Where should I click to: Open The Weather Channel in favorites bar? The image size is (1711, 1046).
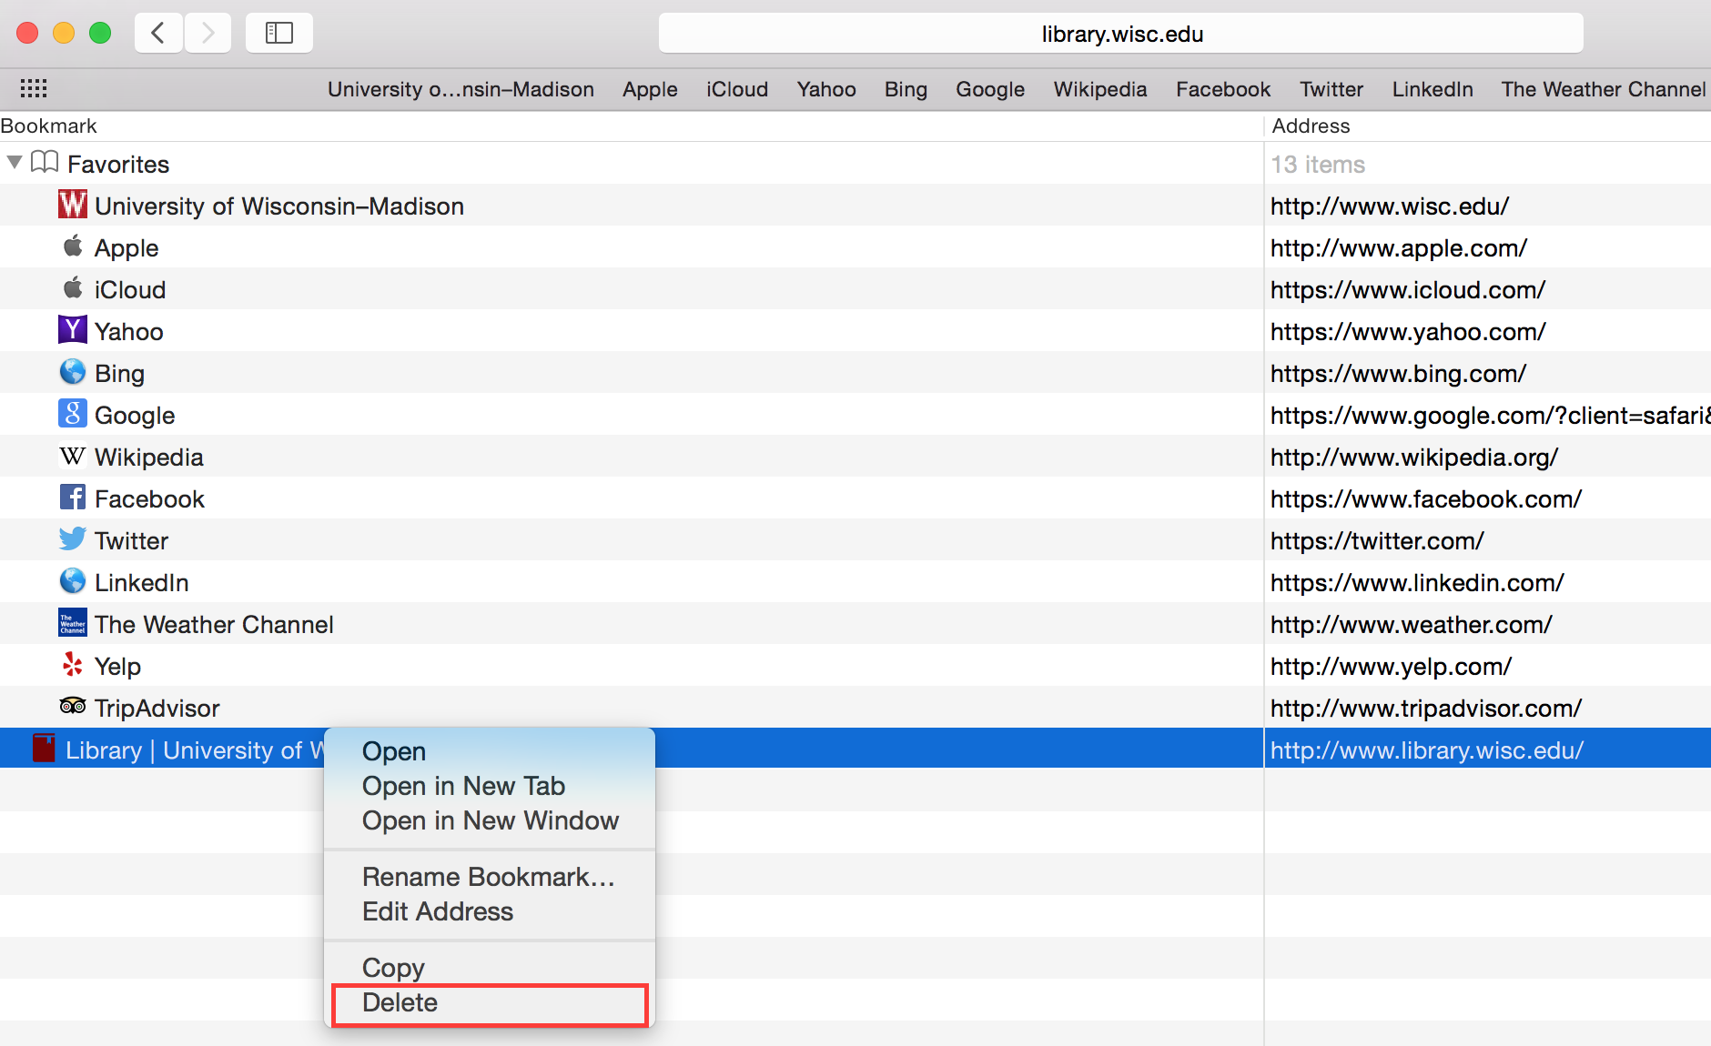click(x=1604, y=89)
